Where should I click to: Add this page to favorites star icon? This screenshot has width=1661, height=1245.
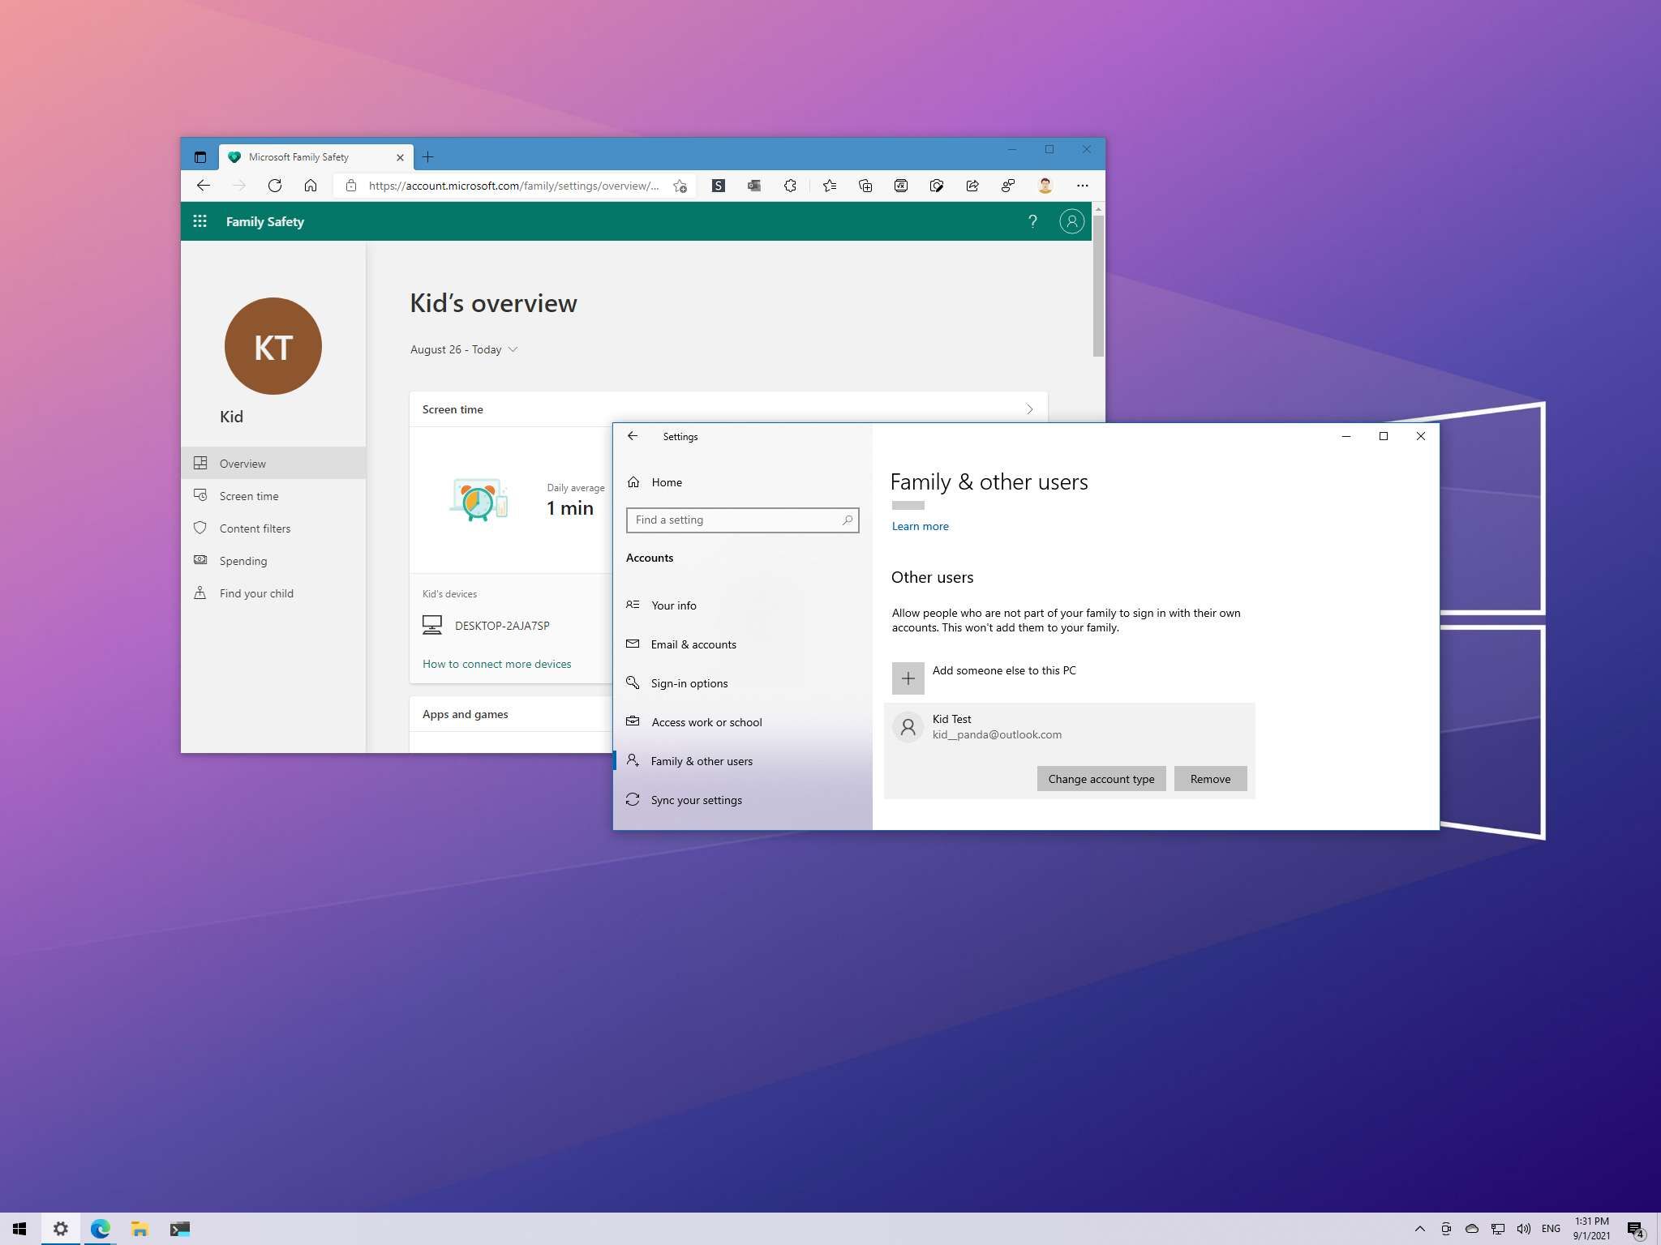[x=680, y=186]
